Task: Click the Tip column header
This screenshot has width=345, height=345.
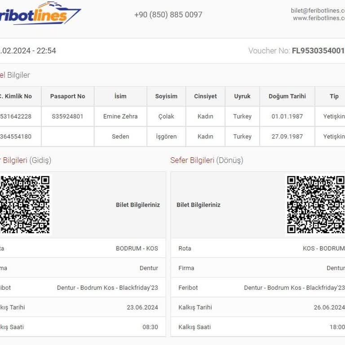Action: [334, 96]
